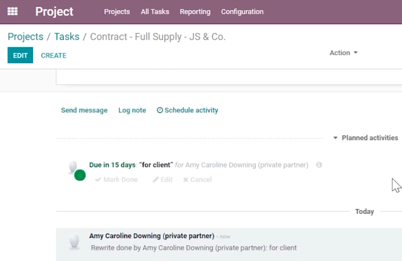Viewport: 402px width, 261px height.
Task: Click the Mark Done checkmark icon
Action: coord(98,180)
